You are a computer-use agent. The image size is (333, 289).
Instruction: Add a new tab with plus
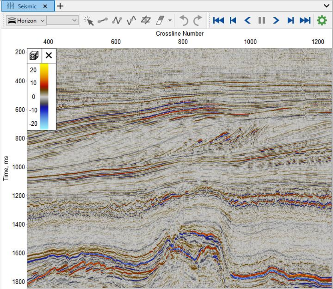(x=60, y=6)
